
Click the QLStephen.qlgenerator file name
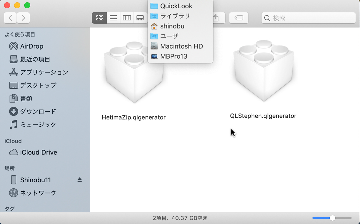pos(263,116)
